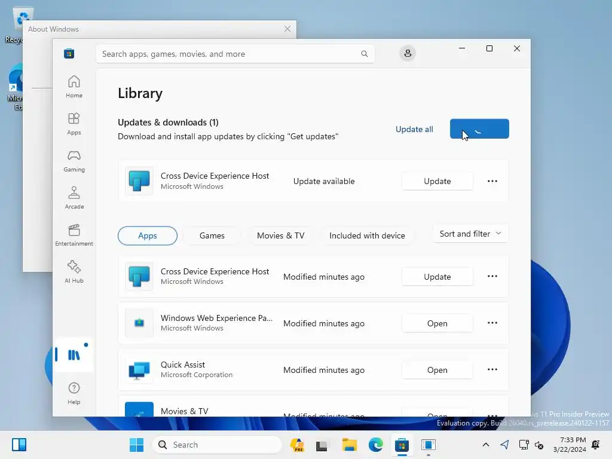Open Help in the Store sidebar

(74, 393)
